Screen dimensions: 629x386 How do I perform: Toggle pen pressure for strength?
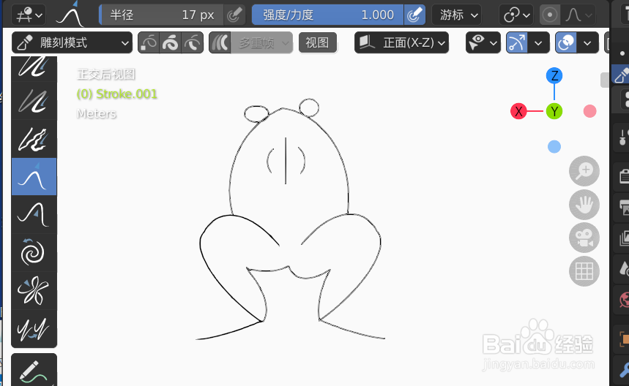(x=414, y=15)
